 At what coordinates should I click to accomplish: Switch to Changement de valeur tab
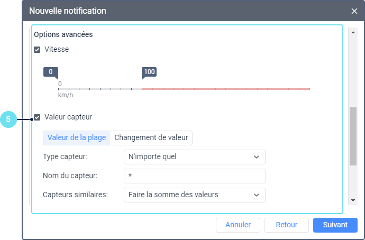151,138
